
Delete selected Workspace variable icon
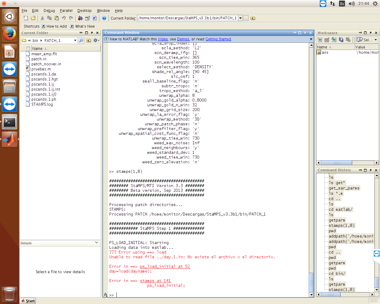[x=348, y=39]
